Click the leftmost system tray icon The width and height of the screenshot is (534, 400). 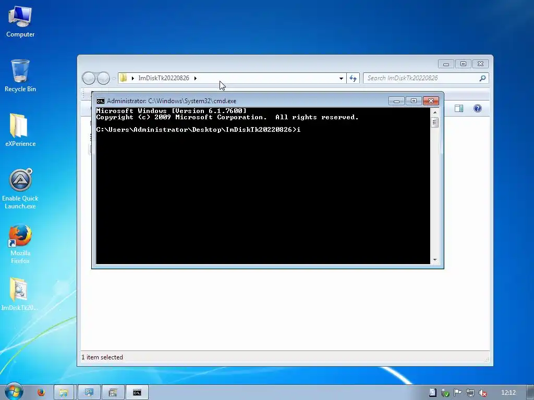pyautogui.click(x=432, y=393)
